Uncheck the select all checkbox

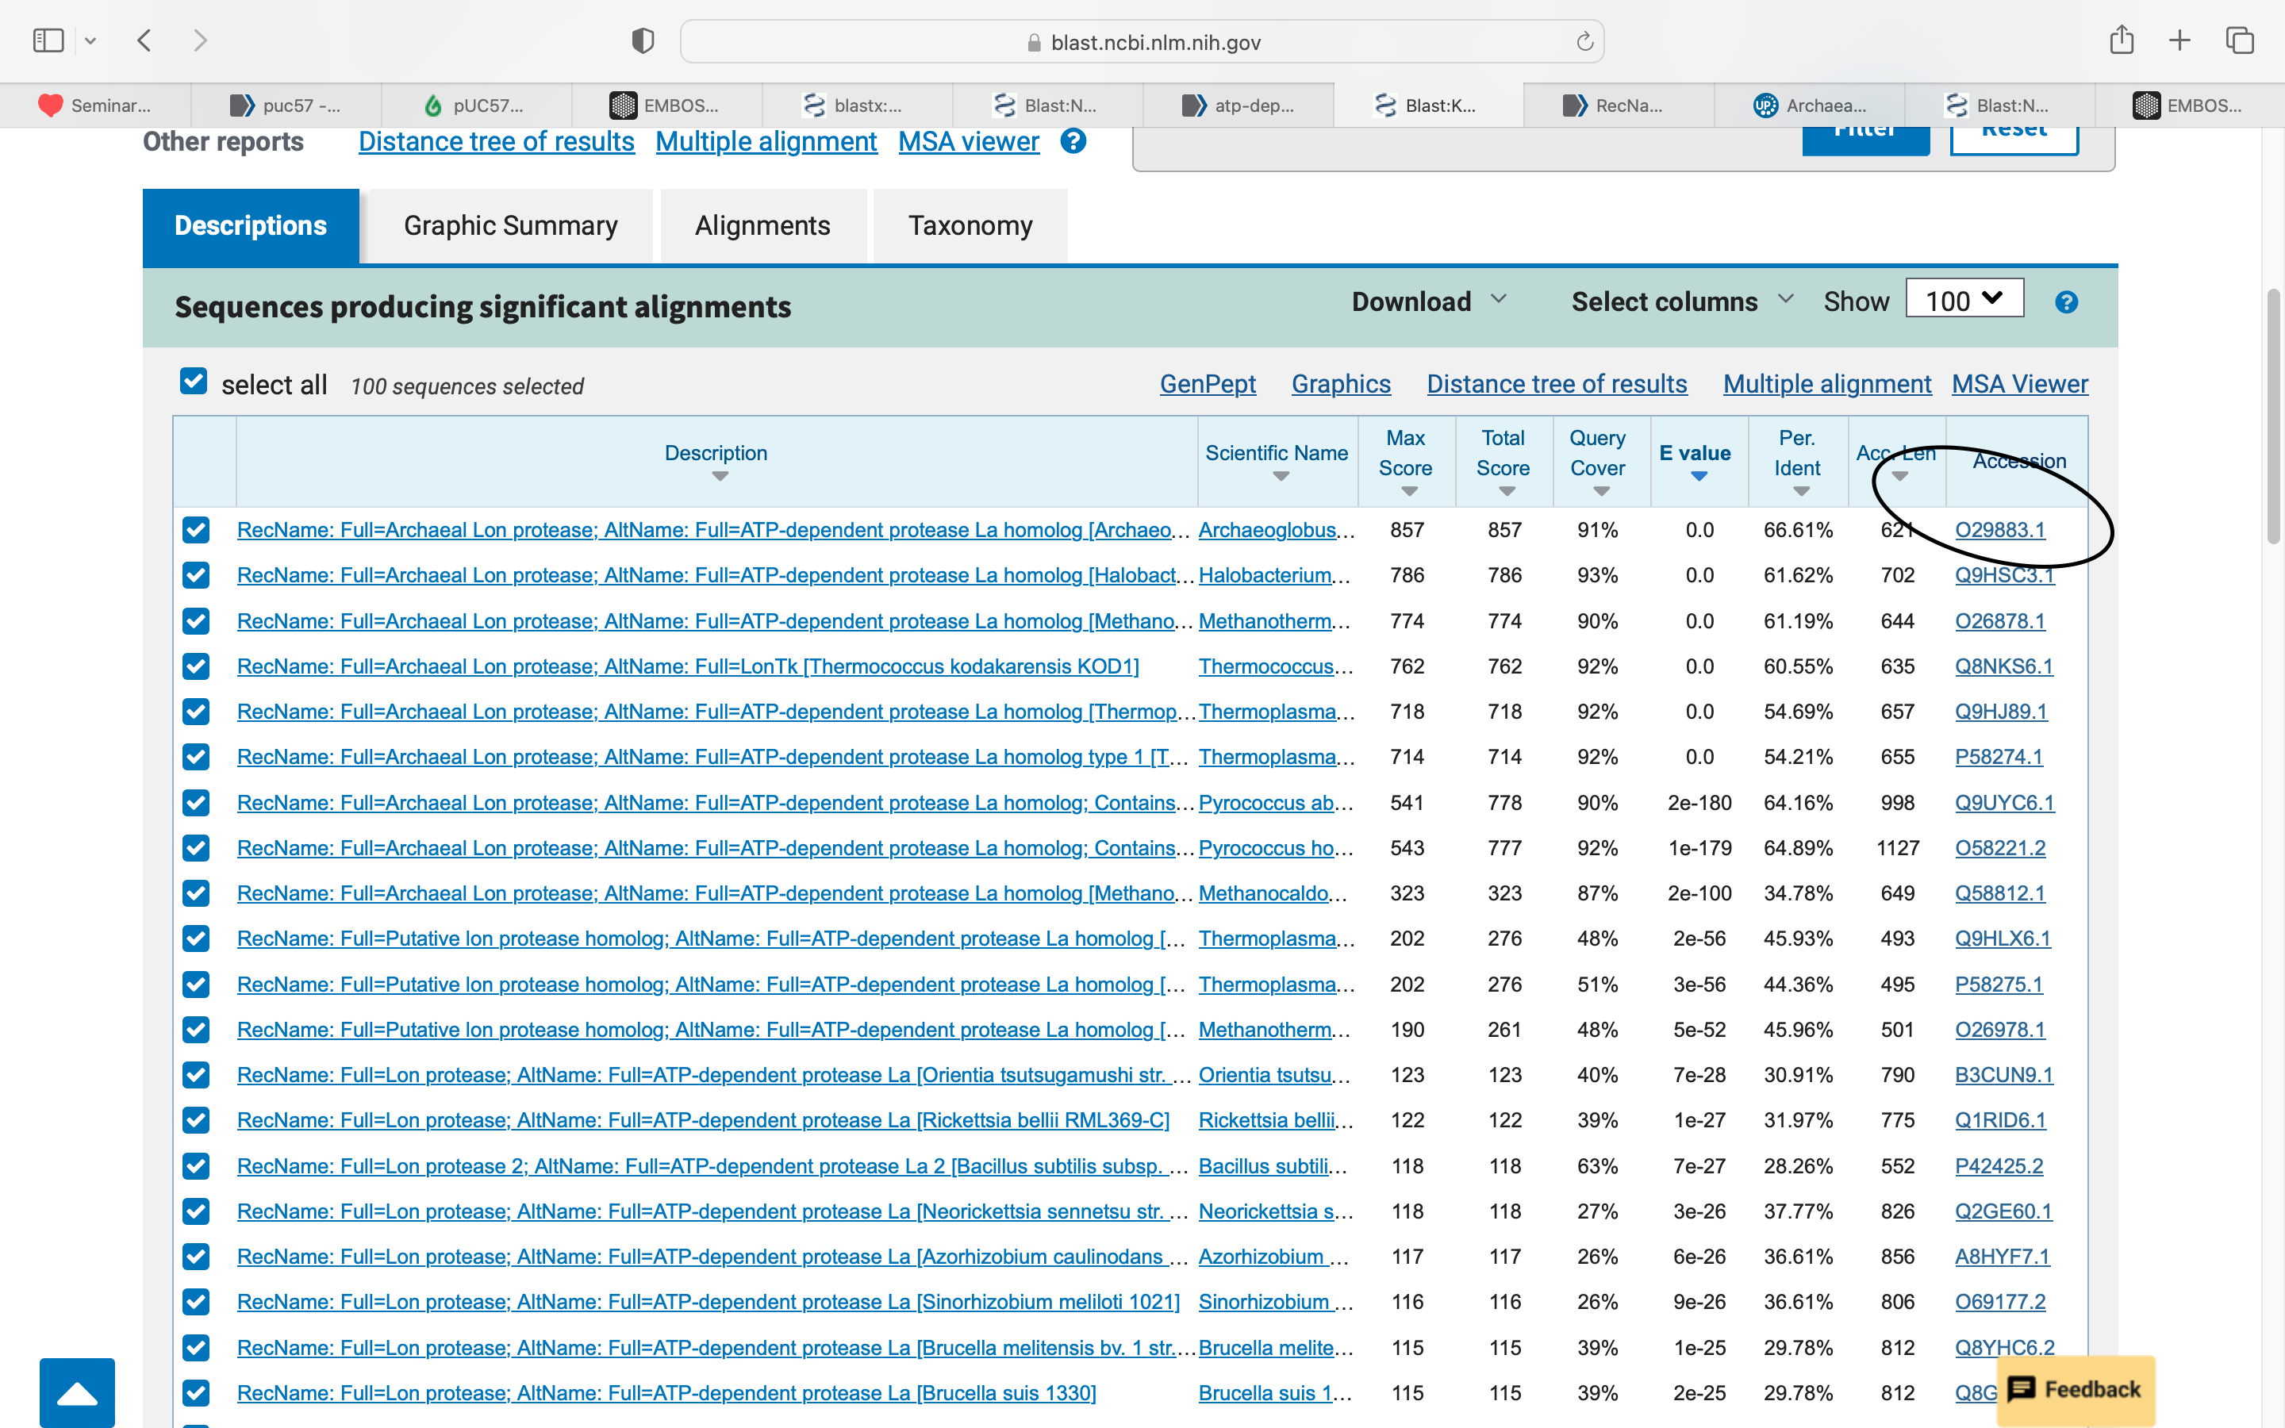(194, 382)
